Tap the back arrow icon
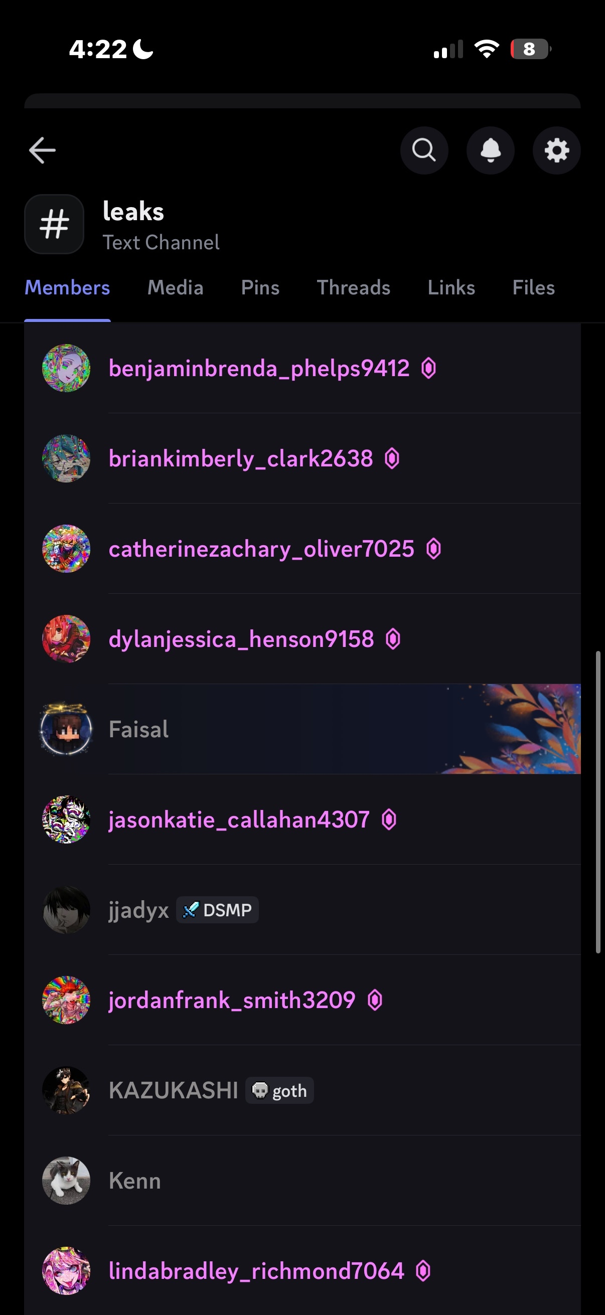 pyautogui.click(x=42, y=150)
